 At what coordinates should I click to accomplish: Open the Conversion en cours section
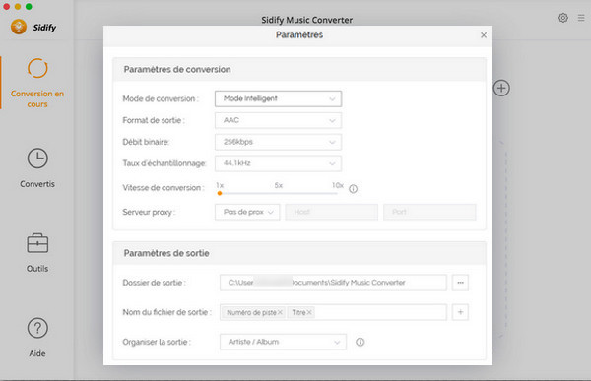tap(37, 83)
